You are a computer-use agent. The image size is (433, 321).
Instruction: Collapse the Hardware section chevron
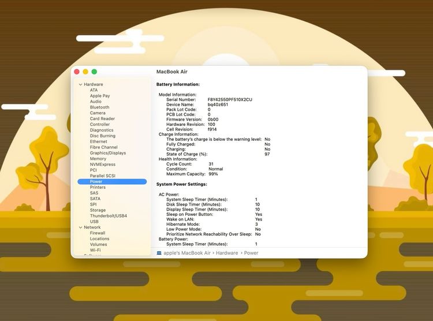pyautogui.click(x=80, y=84)
